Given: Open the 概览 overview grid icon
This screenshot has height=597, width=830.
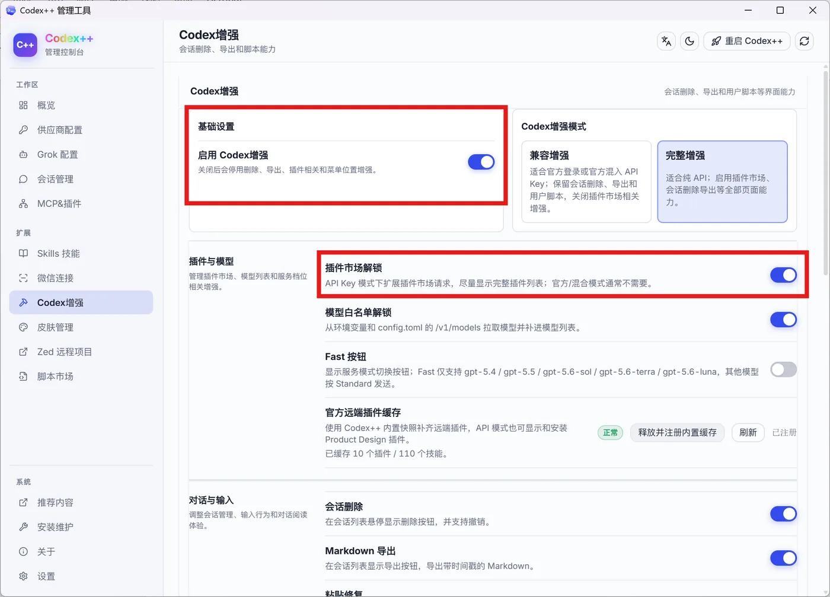Looking at the screenshot, I should coord(23,105).
